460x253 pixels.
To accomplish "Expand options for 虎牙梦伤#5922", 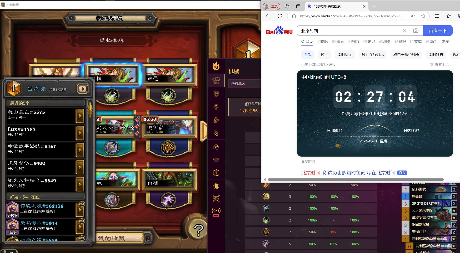I will pyautogui.click(x=80, y=167).
